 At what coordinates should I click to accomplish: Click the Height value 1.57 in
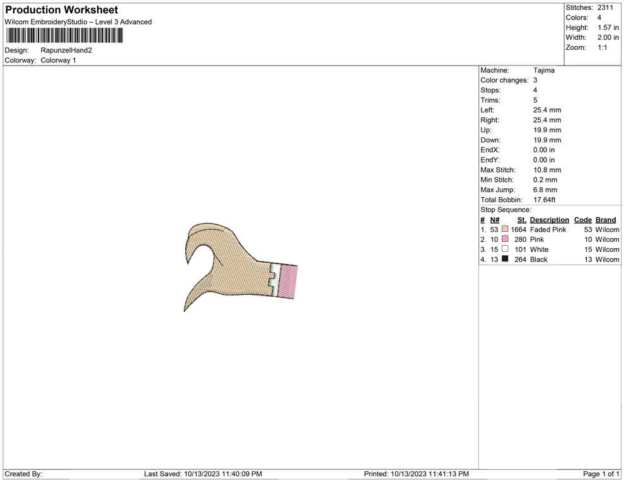tap(608, 28)
